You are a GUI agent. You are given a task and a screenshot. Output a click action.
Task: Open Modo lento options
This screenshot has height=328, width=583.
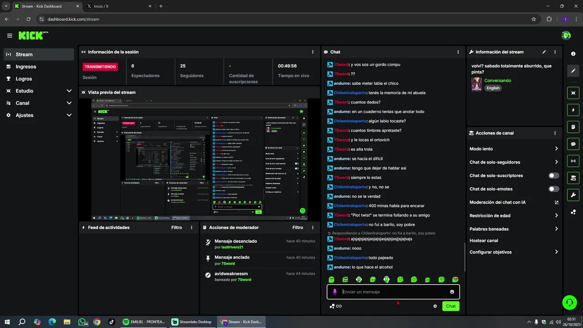coord(514,149)
